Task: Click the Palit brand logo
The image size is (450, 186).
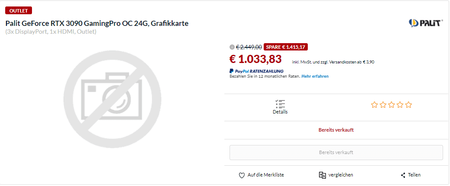Action: pyautogui.click(x=426, y=23)
